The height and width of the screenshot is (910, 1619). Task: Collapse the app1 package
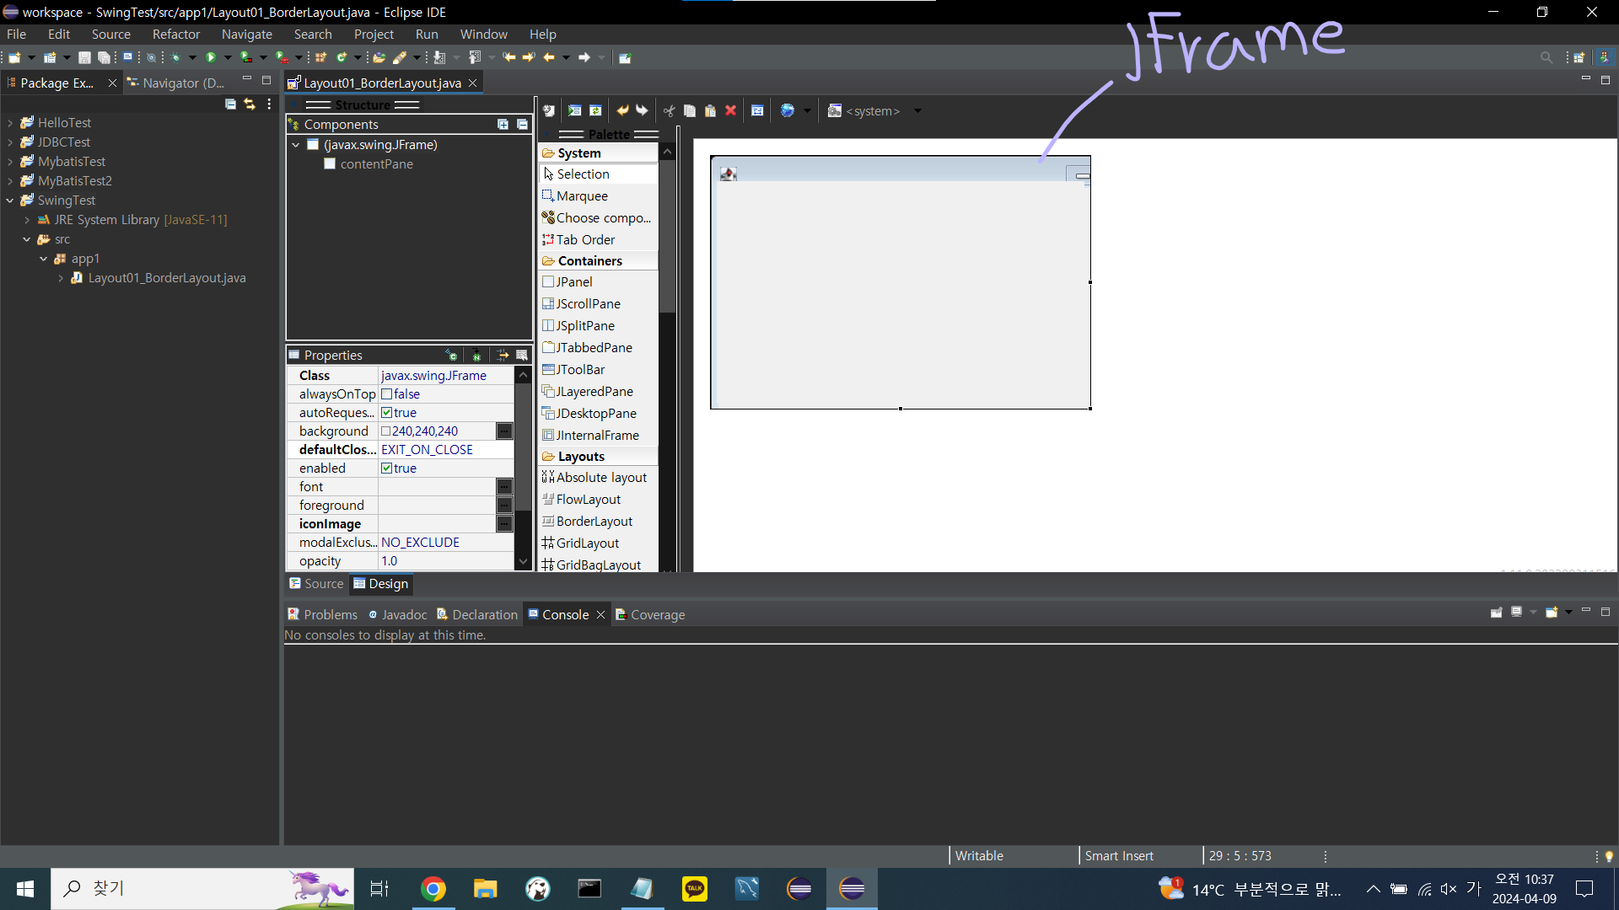[x=44, y=259]
